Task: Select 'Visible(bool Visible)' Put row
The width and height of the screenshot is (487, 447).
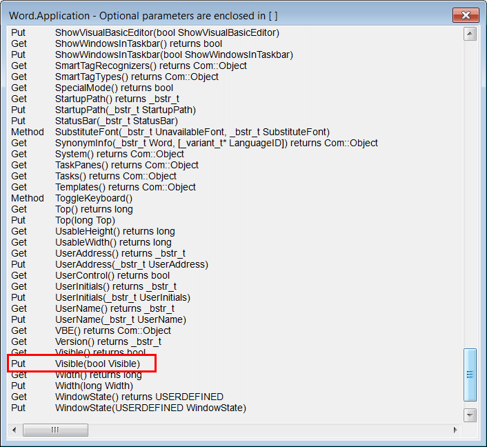Action: pyautogui.click(x=75, y=364)
